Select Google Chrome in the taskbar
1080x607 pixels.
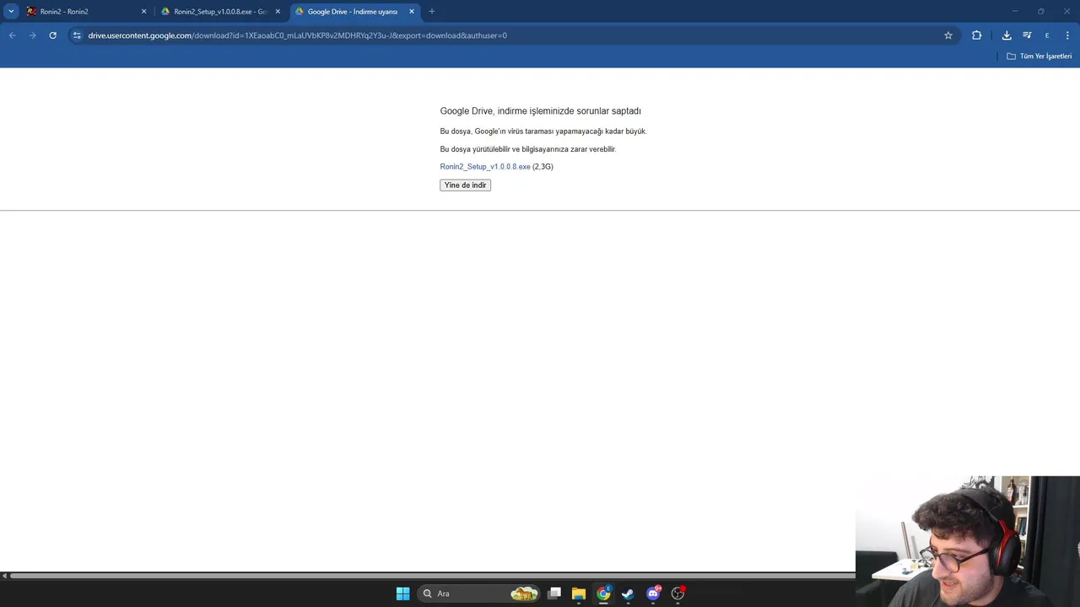point(603,594)
